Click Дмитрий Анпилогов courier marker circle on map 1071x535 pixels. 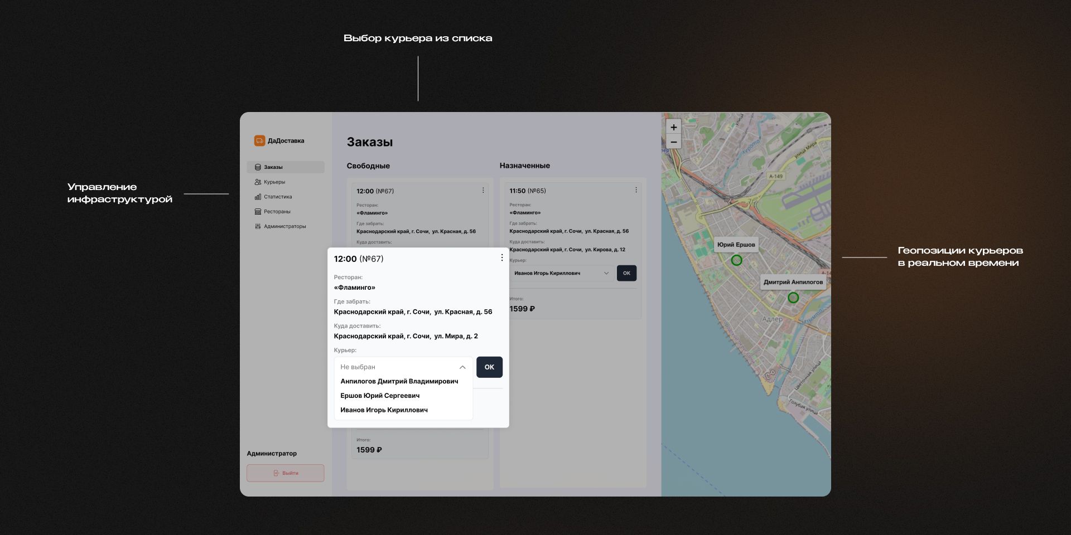click(x=793, y=298)
